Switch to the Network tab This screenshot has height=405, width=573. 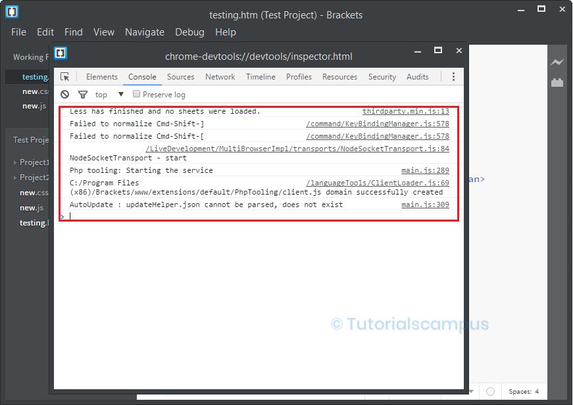(220, 77)
